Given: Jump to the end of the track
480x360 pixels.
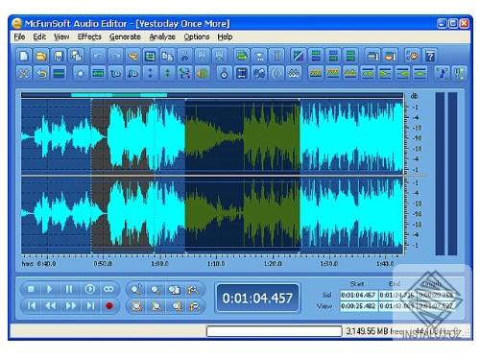Looking at the screenshot, I should pyautogui.click(x=90, y=306).
